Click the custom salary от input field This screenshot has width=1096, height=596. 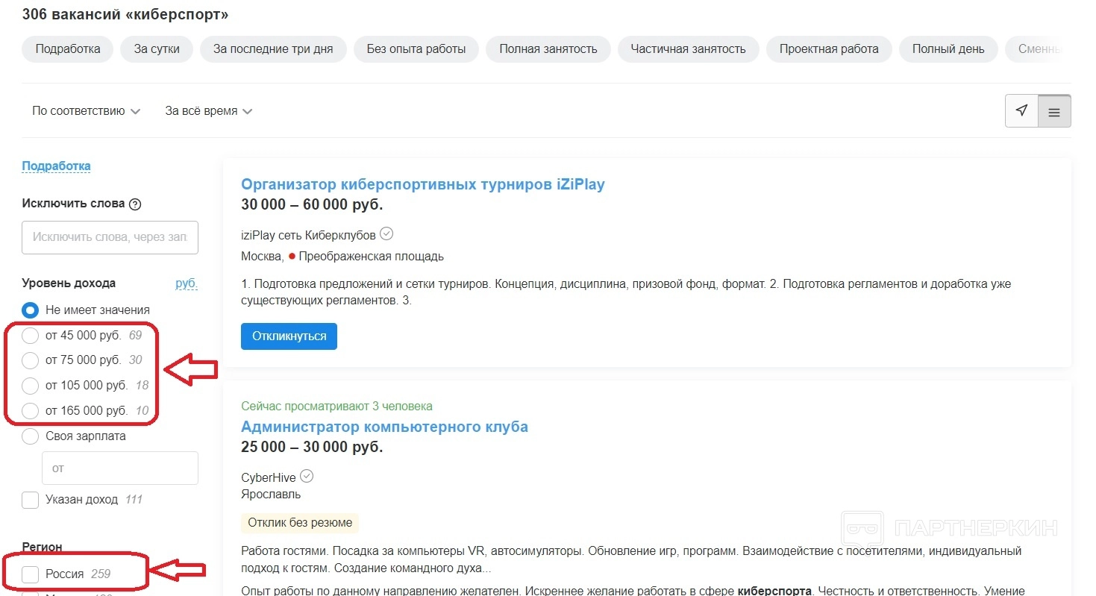(119, 468)
